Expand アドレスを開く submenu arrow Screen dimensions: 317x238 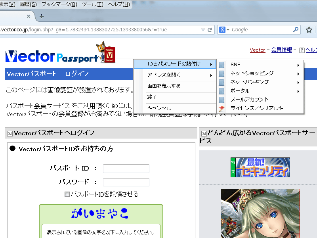pyautogui.click(x=211, y=75)
